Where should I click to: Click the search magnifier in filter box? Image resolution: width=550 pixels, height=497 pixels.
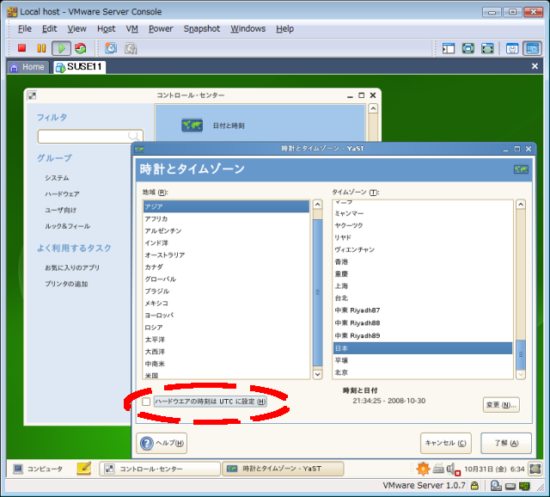coord(134,136)
